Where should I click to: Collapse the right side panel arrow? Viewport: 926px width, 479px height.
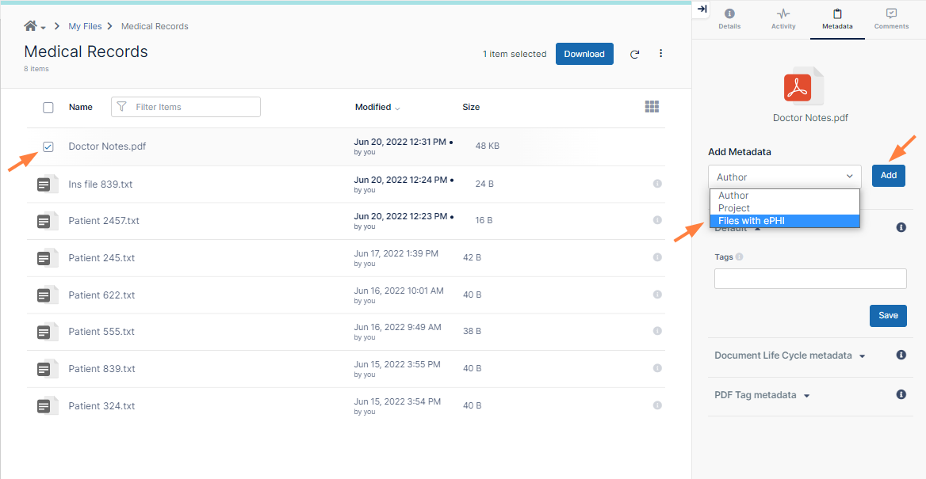coord(702,9)
